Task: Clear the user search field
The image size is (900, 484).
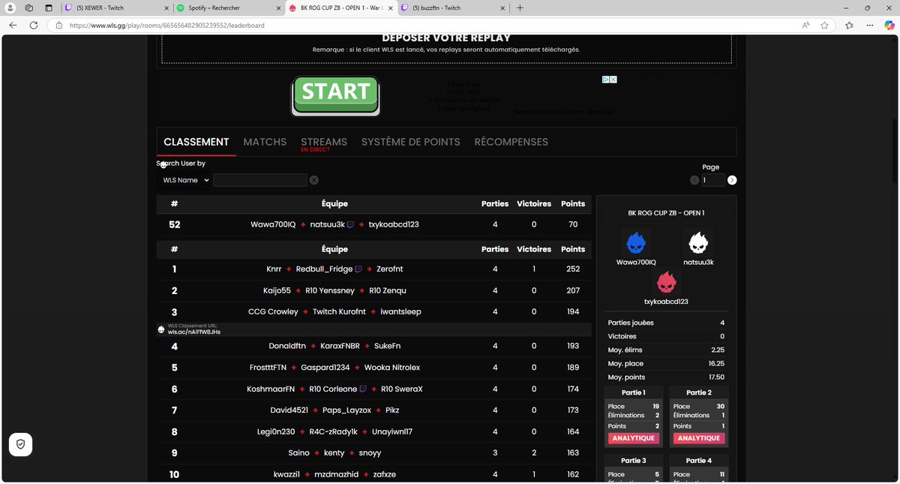Action: tap(314, 180)
